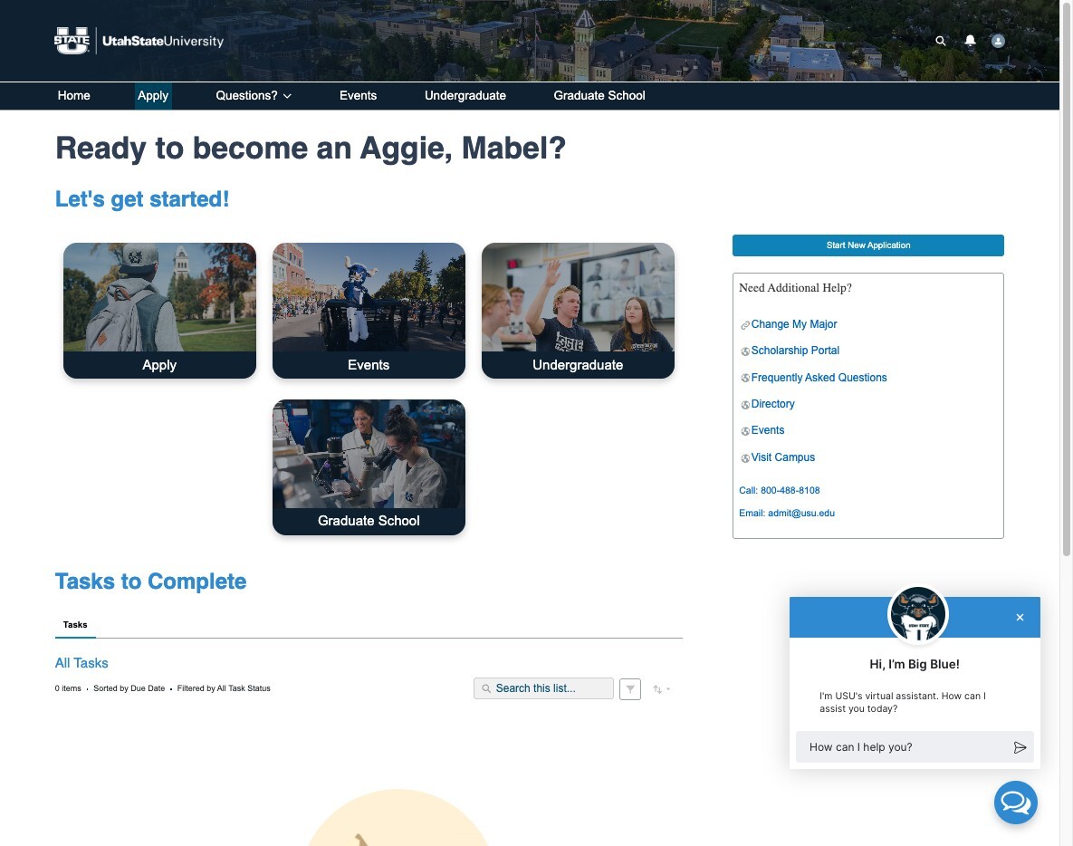Send a chat message using the paper plane icon
This screenshot has height=846, width=1073.
[x=1020, y=746]
